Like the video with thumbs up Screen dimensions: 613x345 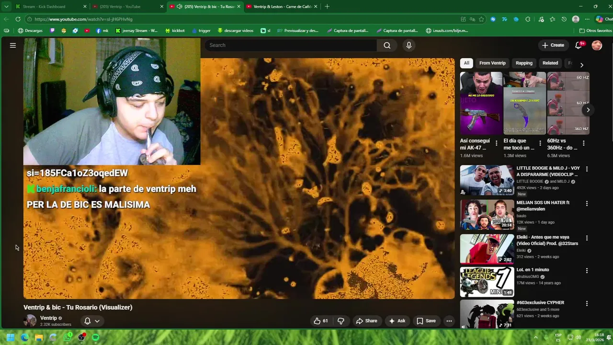321,321
